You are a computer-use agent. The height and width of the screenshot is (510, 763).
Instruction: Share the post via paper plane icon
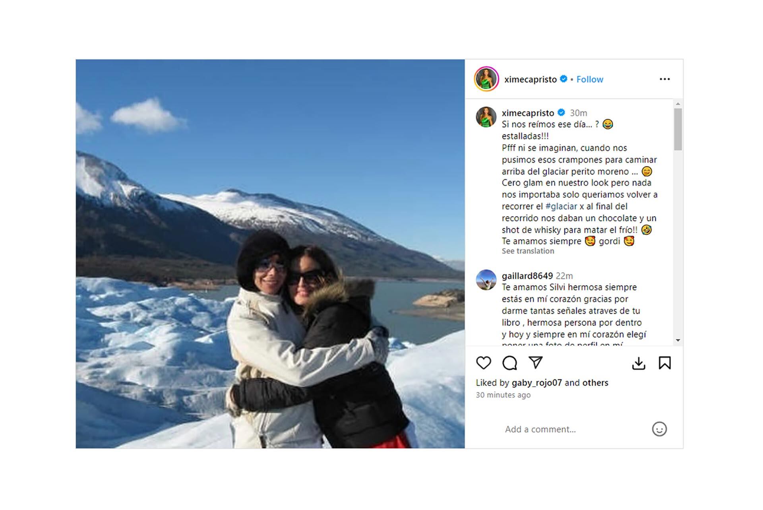(x=536, y=362)
